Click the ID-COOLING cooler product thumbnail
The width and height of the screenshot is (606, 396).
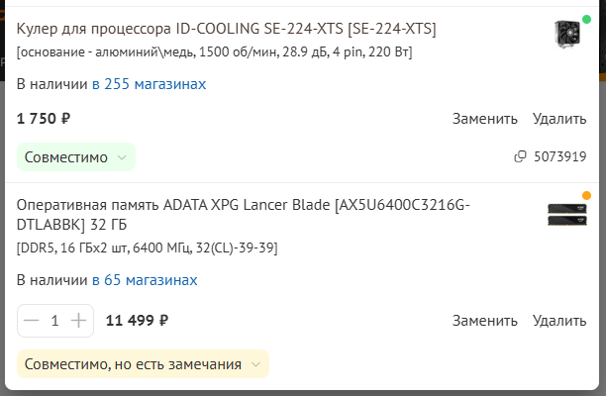point(567,34)
